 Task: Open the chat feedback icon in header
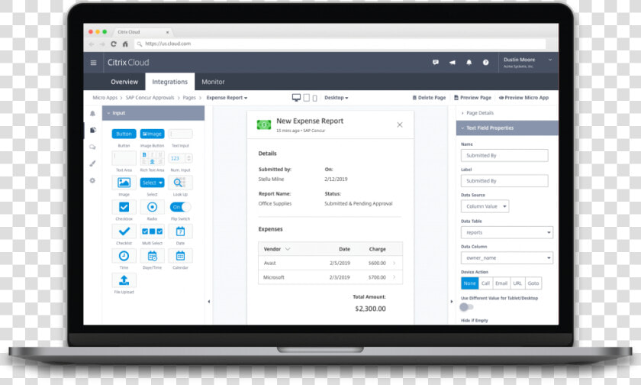436,62
